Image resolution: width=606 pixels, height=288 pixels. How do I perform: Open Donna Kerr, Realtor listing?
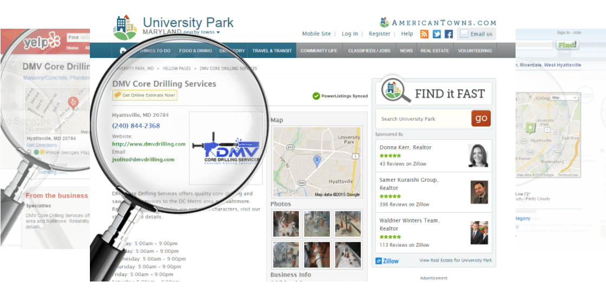point(406,147)
